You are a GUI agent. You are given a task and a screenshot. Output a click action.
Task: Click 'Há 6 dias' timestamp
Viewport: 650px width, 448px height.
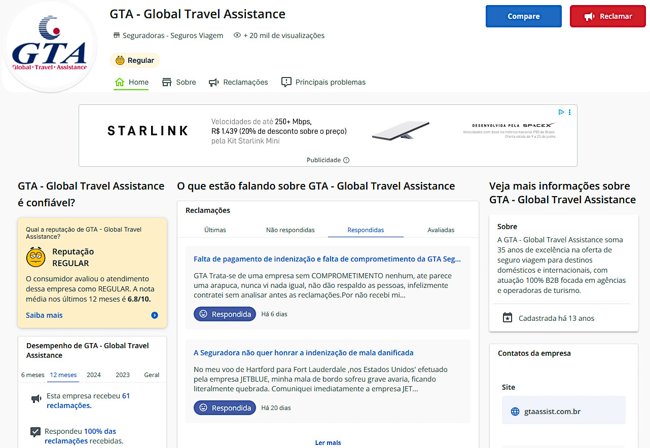pyautogui.click(x=274, y=314)
